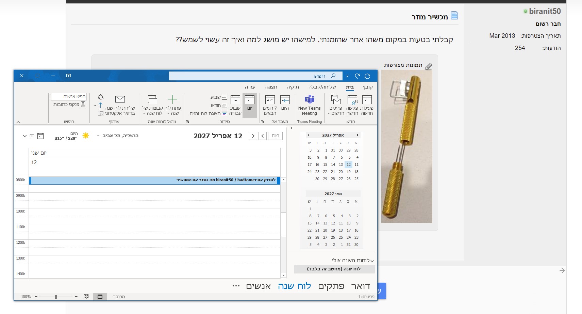Collapse the My Calendars (לוחות השנה שלי) group
Screen dimensions: 582x314
click(x=372, y=261)
